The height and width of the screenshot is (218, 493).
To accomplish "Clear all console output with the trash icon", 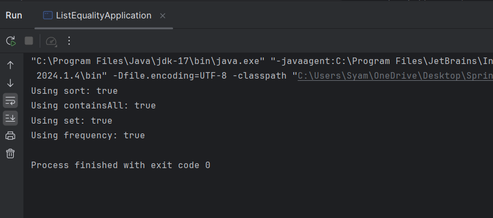I will pos(10,153).
